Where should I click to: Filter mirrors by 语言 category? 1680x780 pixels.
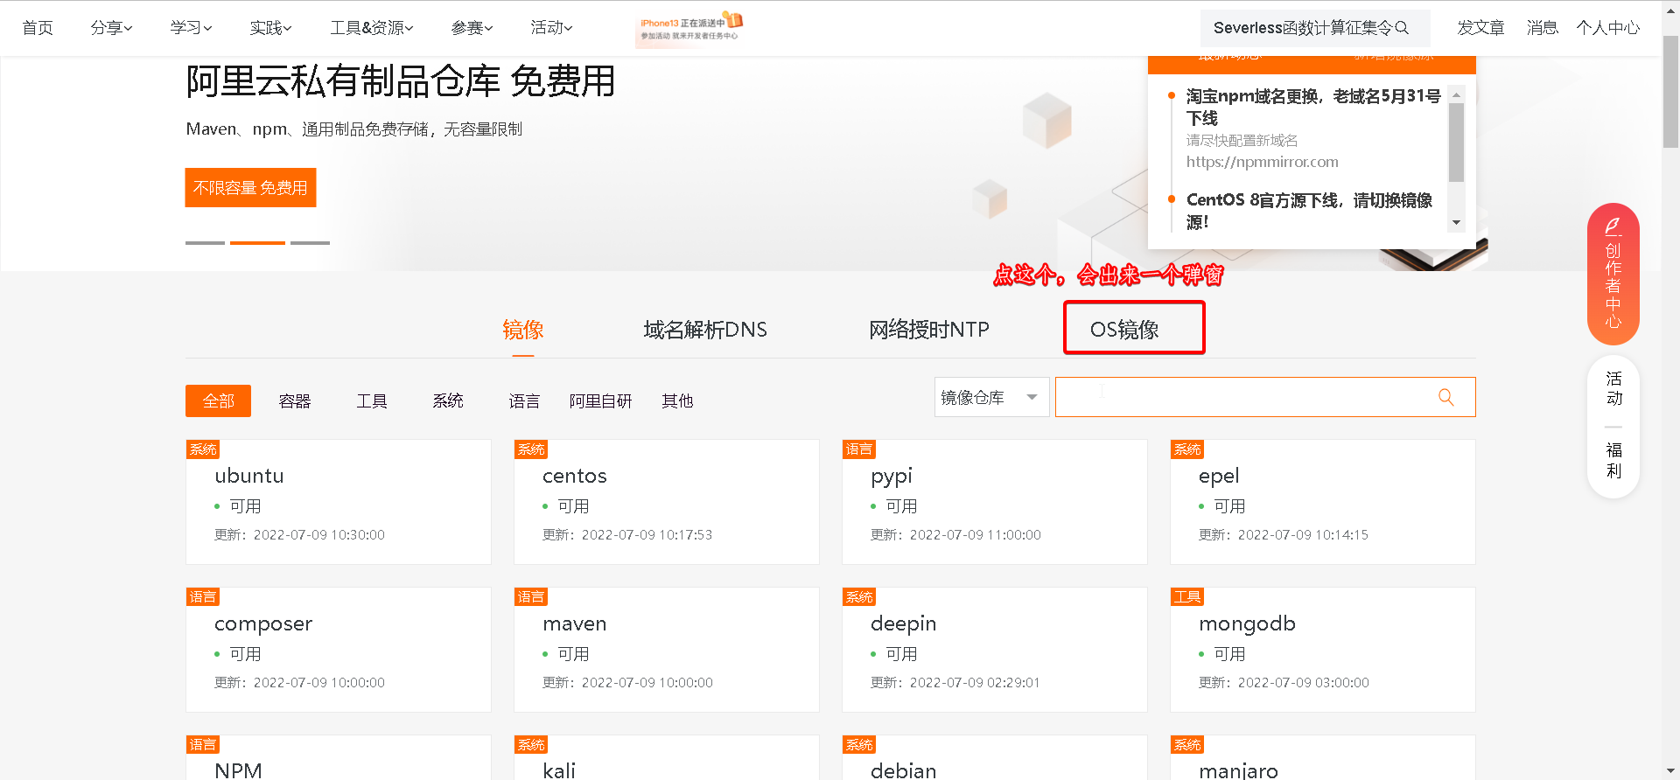click(524, 400)
